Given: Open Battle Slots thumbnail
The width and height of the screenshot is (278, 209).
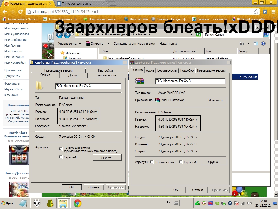Looking at the screenshot, I should coord(19,155).
